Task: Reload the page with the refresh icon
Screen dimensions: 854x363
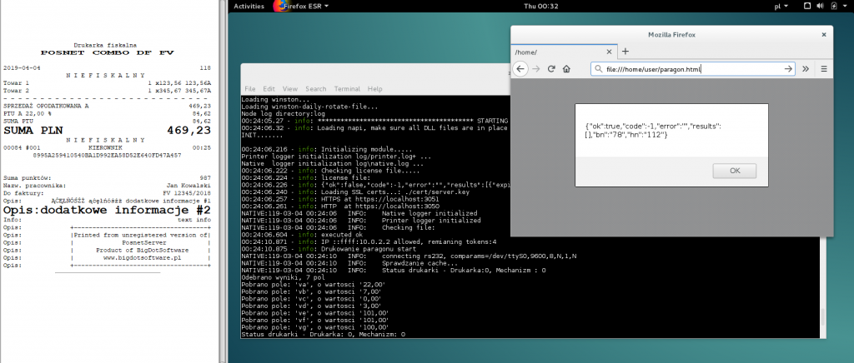Action: tap(551, 69)
